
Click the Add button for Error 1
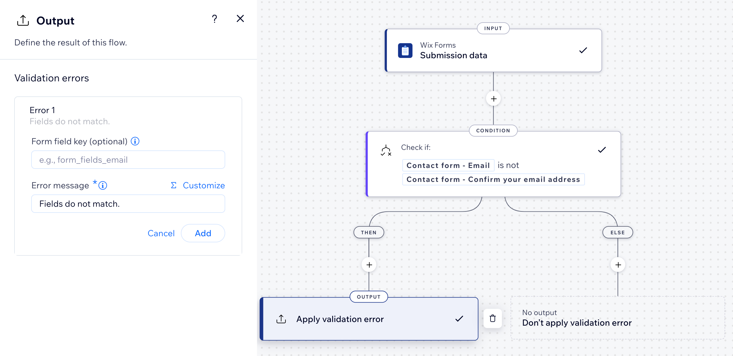pyautogui.click(x=203, y=233)
